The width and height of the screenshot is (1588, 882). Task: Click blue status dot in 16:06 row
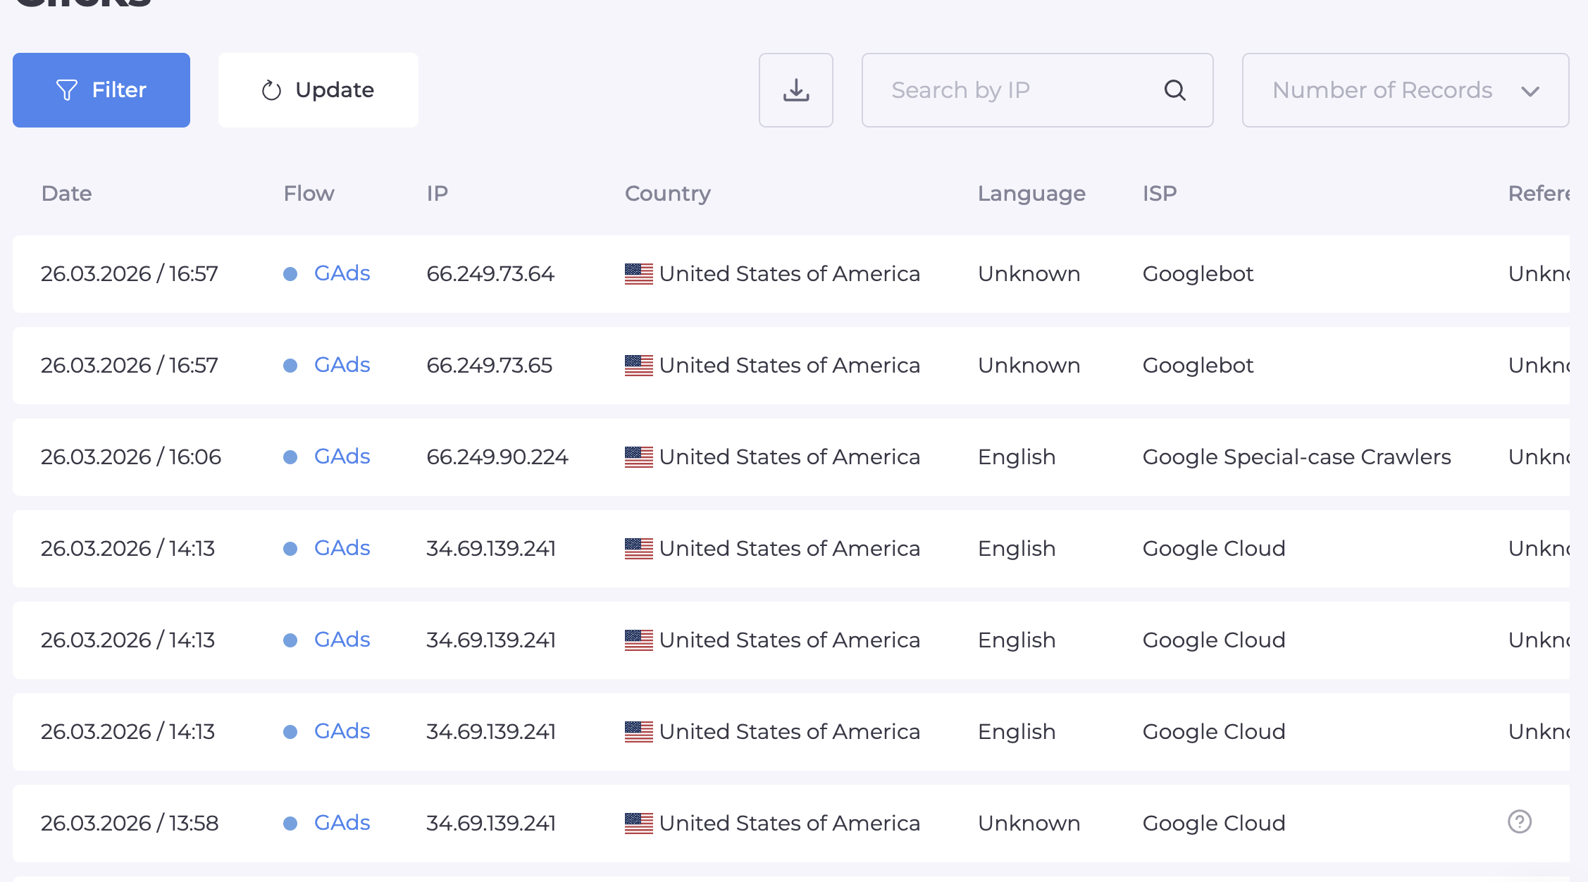click(290, 457)
